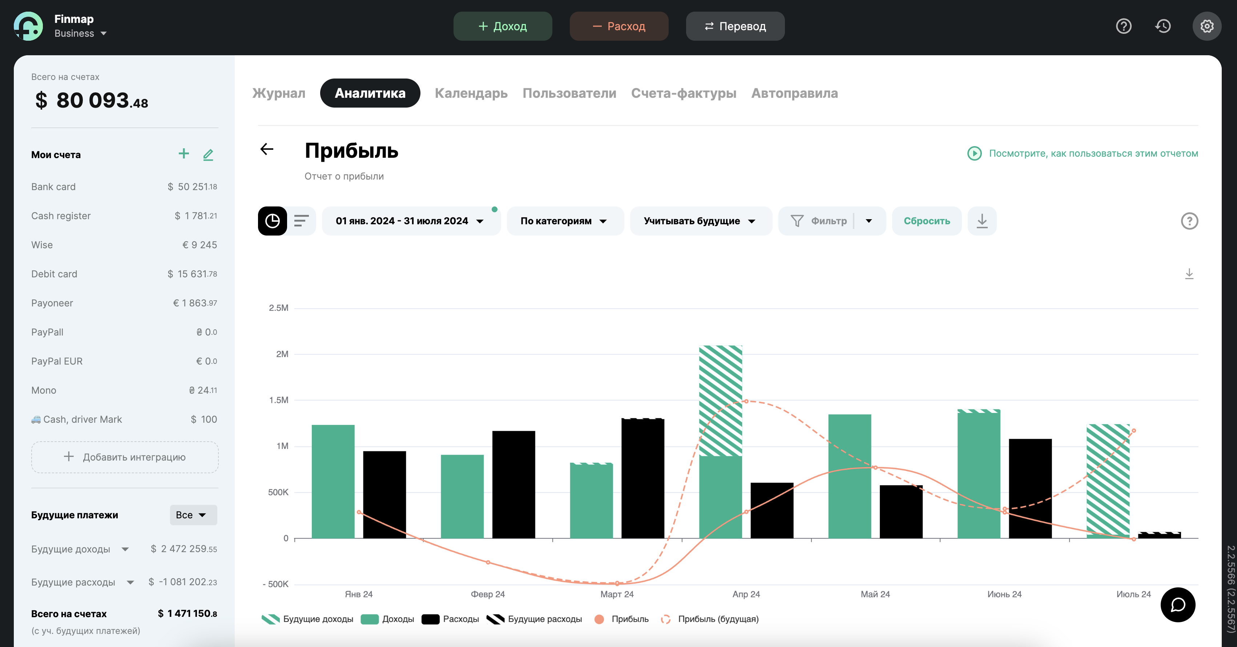Screen dimensions: 1237x647
Task: Click the Сбросить button
Action: pos(926,221)
